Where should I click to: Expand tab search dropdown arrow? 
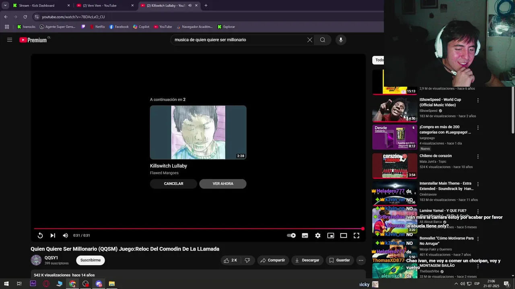[x=5, y=6]
